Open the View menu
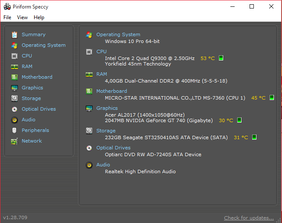This screenshot has width=282, height=223. pyautogui.click(x=22, y=17)
